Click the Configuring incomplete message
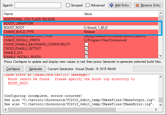 [43, 96]
